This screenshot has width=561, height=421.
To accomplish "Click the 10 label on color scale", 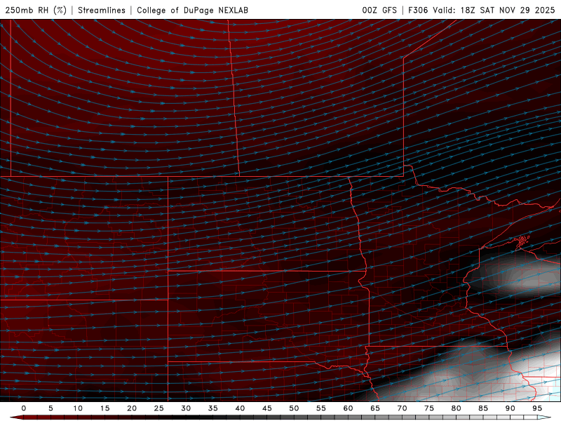I will (x=78, y=408).
